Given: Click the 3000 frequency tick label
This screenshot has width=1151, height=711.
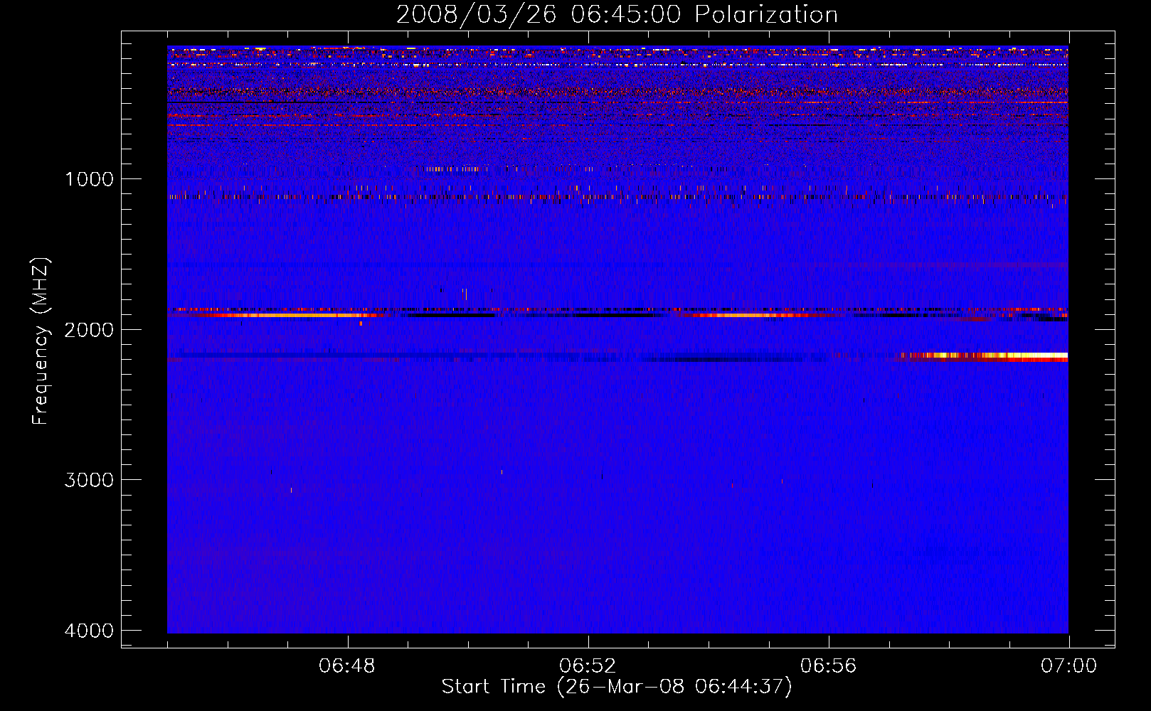Looking at the screenshot, I should coord(89,480).
